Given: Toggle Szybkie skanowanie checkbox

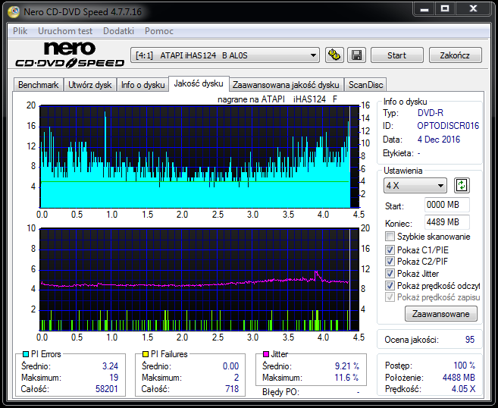Looking at the screenshot, I should point(390,237).
